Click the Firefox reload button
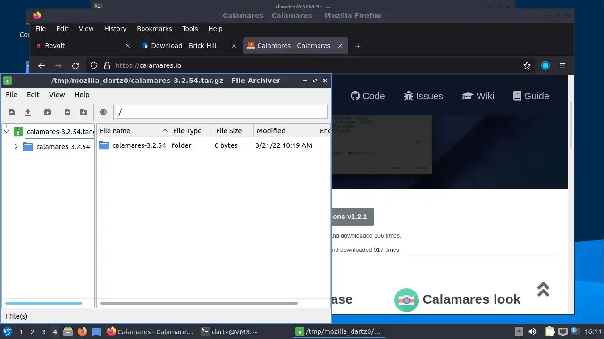 pos(75,65)
